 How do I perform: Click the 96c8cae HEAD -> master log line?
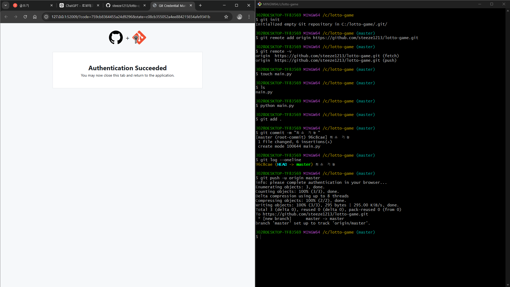(x=296, y=164)
